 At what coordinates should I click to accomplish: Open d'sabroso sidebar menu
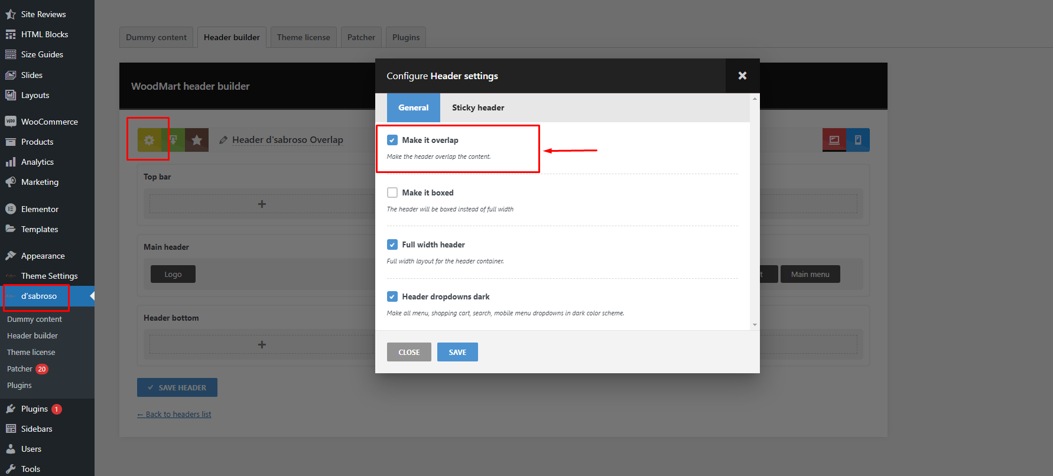tap(47, 296)
